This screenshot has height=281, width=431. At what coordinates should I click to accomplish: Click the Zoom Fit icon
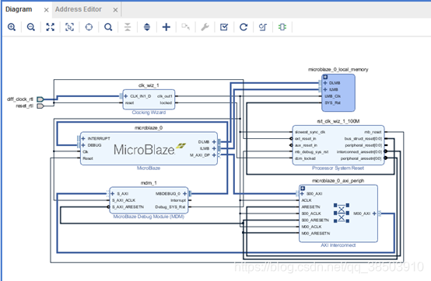(x=50, y=27)
